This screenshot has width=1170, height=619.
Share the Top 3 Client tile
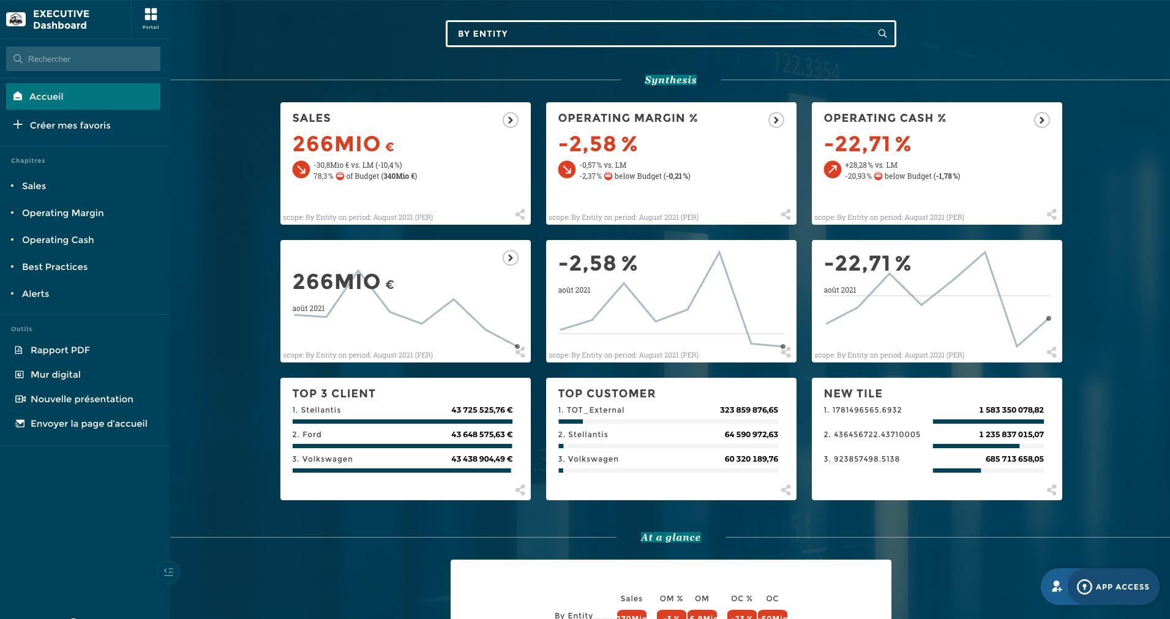(x=520, y=490)
